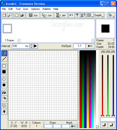Play the animation preview

tap(35, 46)
